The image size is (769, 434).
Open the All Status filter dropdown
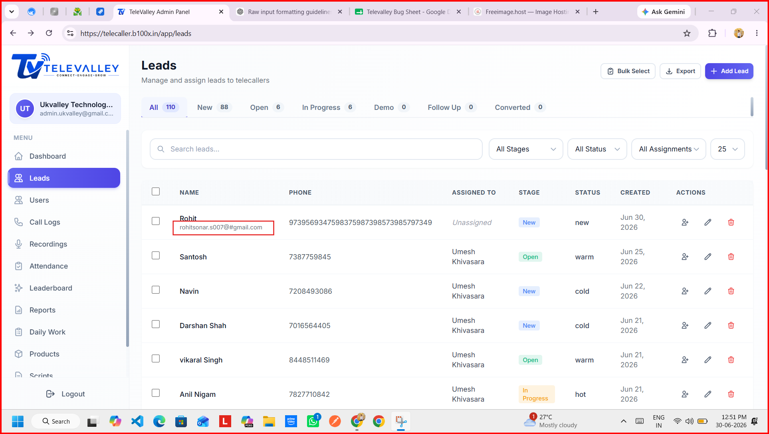(x=597, y=149)
